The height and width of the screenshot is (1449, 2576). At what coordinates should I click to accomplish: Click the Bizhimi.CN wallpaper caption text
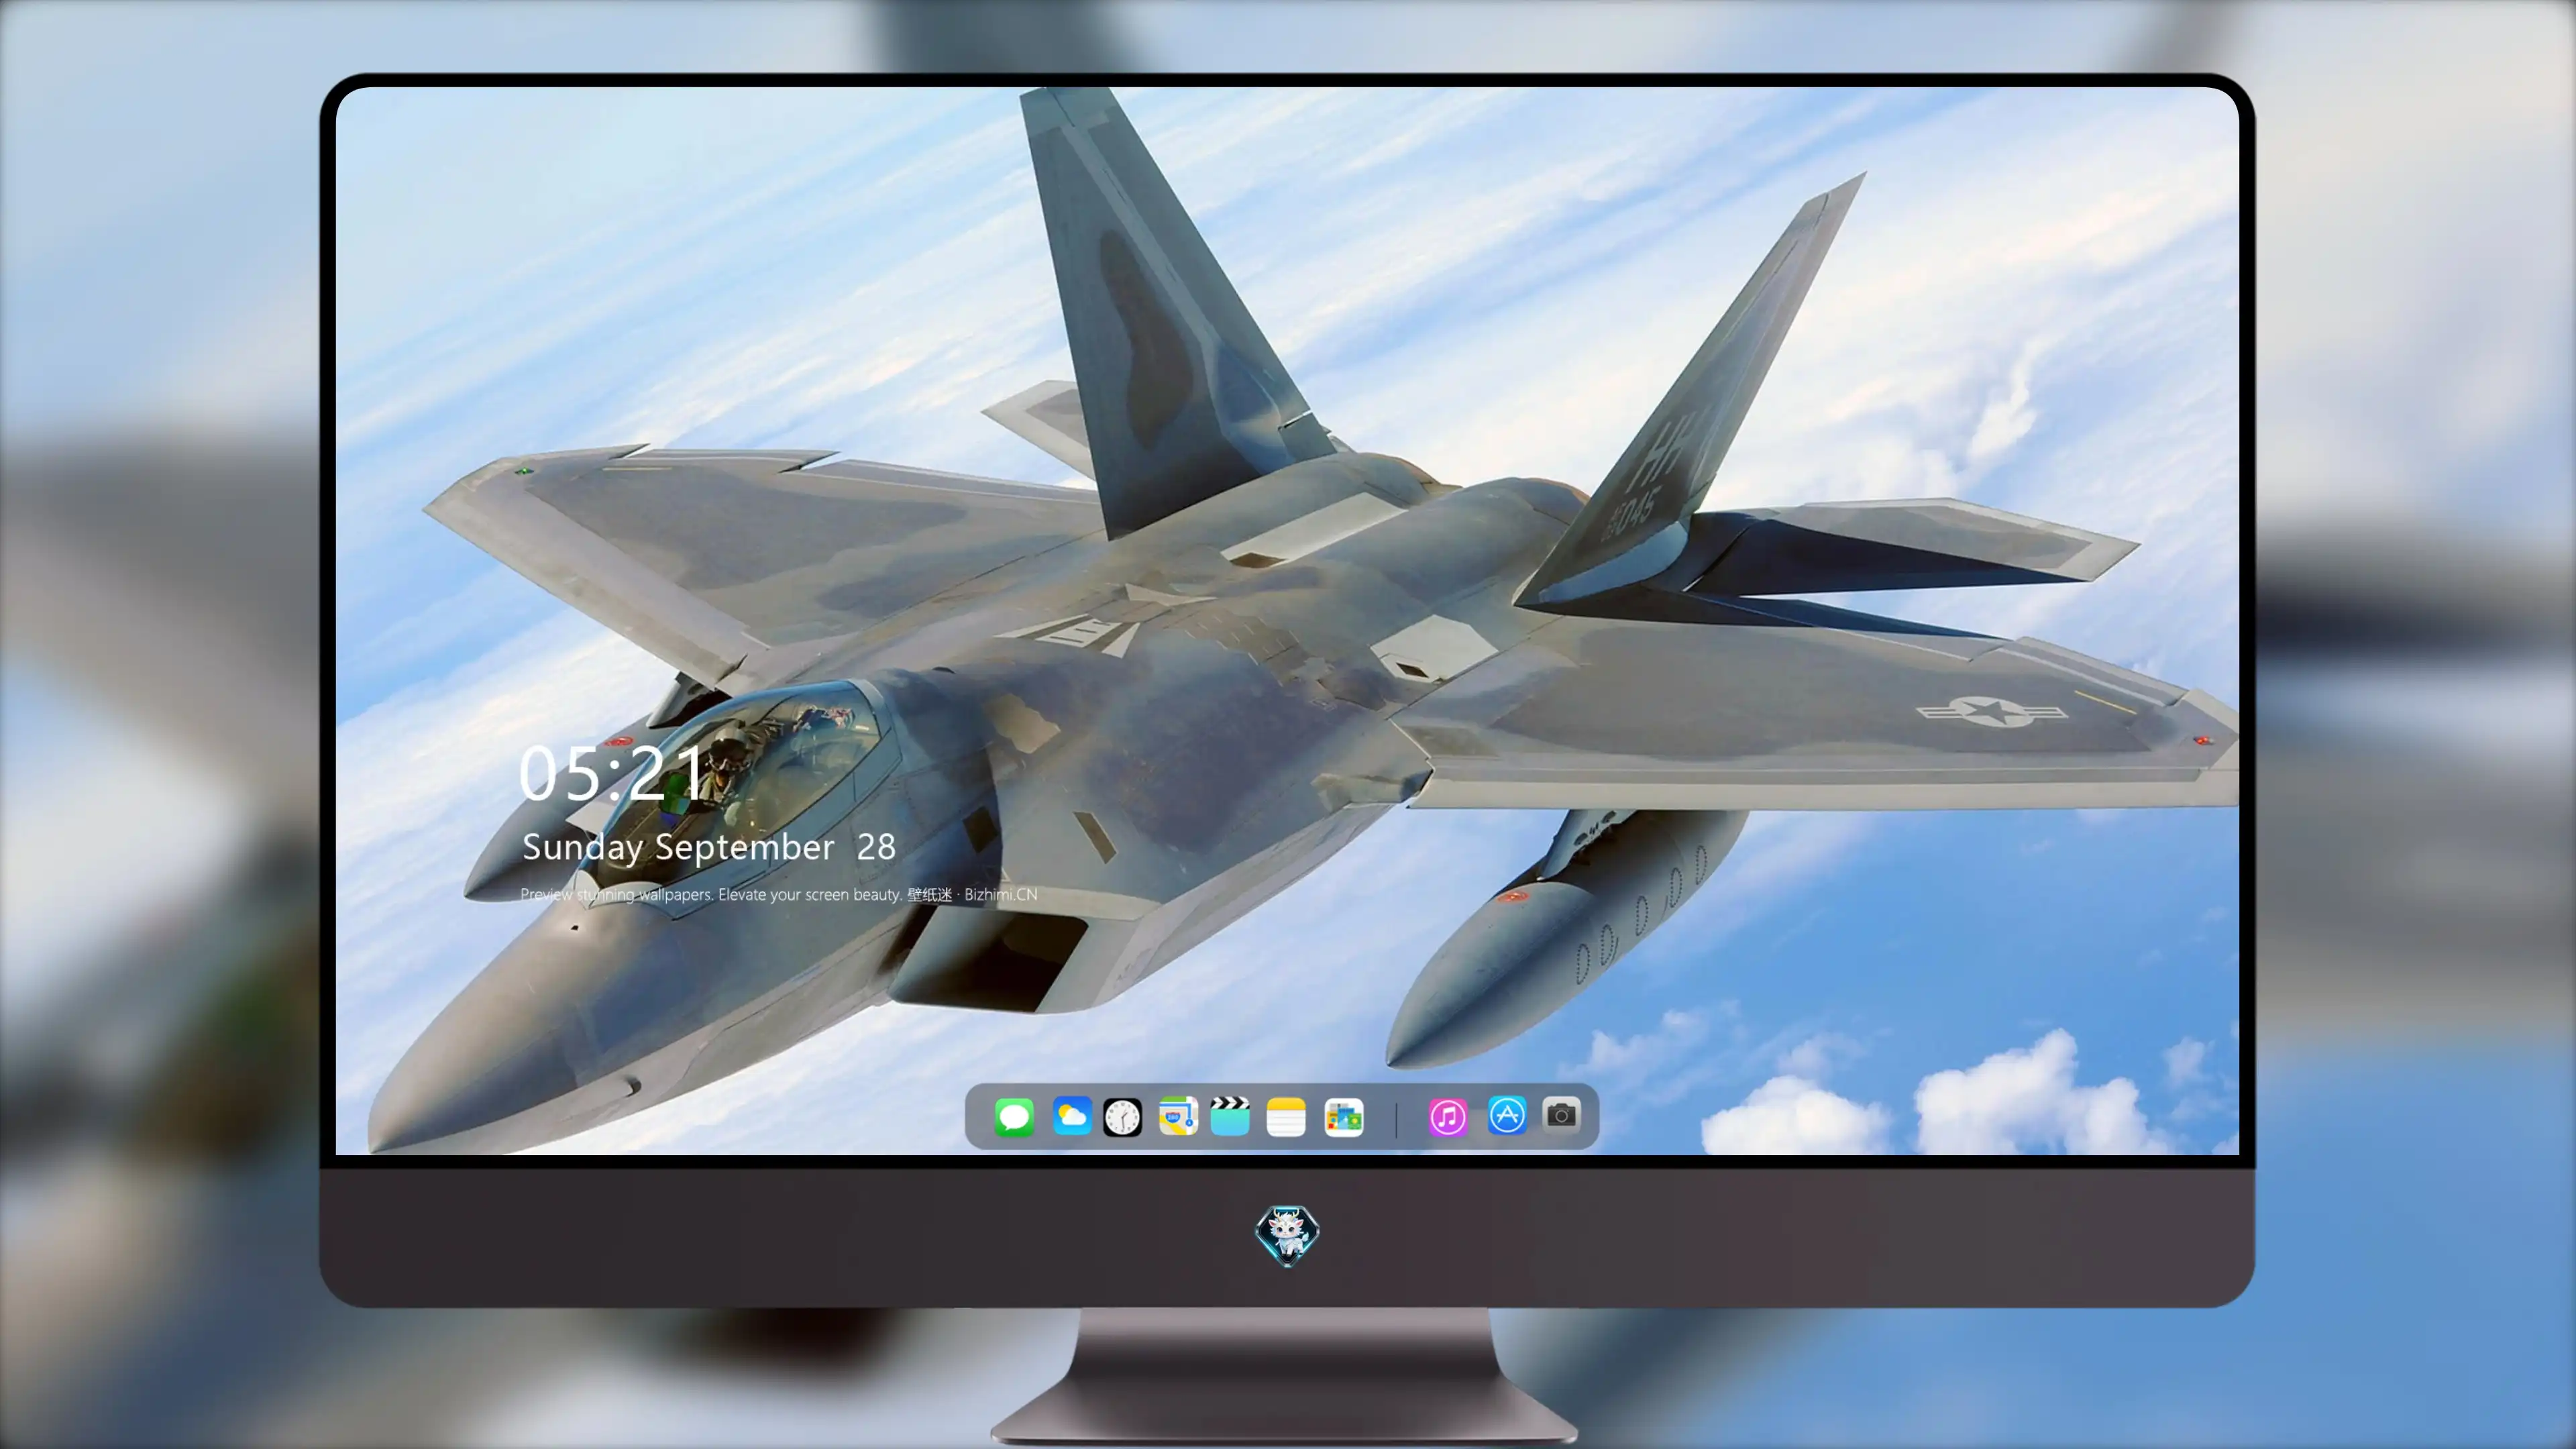(x=778, y=894)
